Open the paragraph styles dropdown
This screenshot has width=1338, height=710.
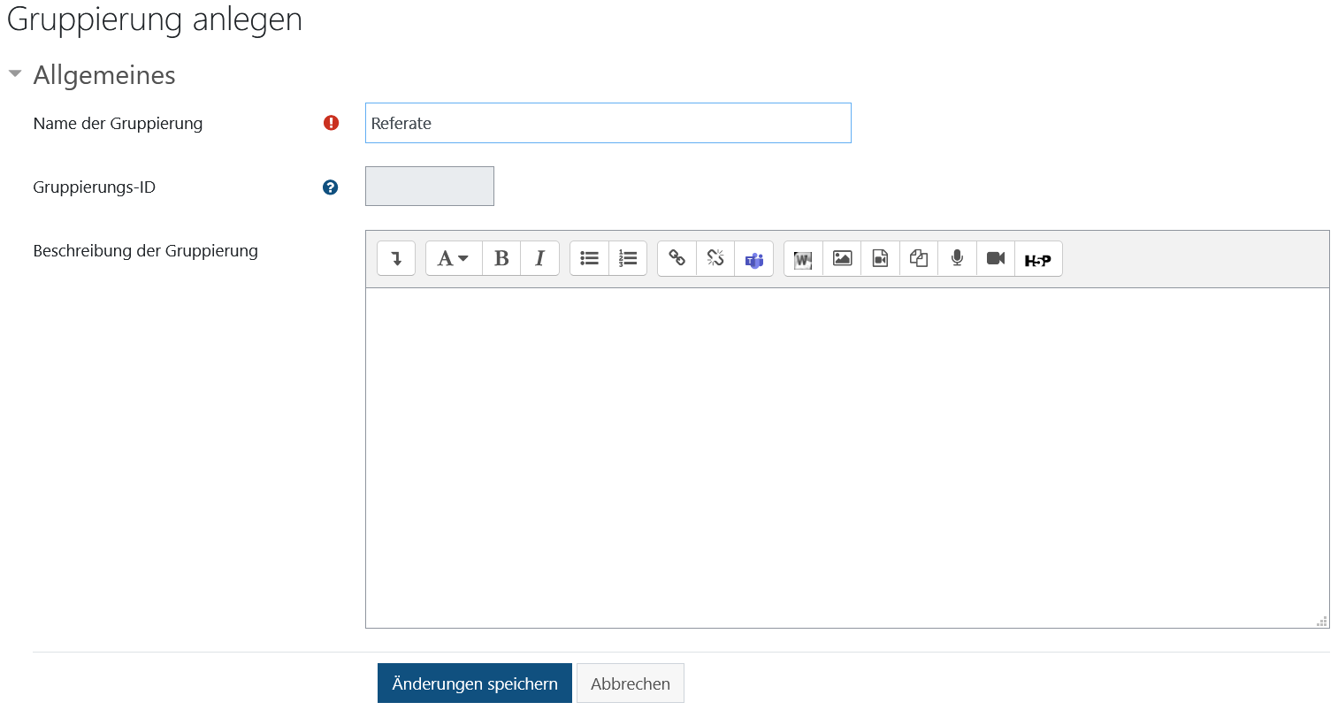(453, 258)
